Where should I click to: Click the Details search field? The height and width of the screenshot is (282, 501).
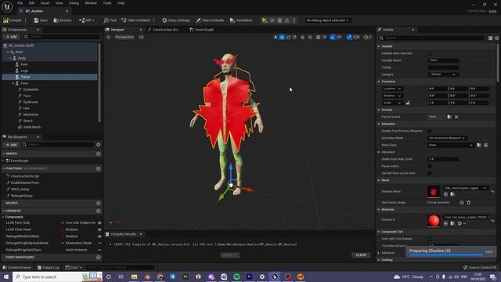431,38
